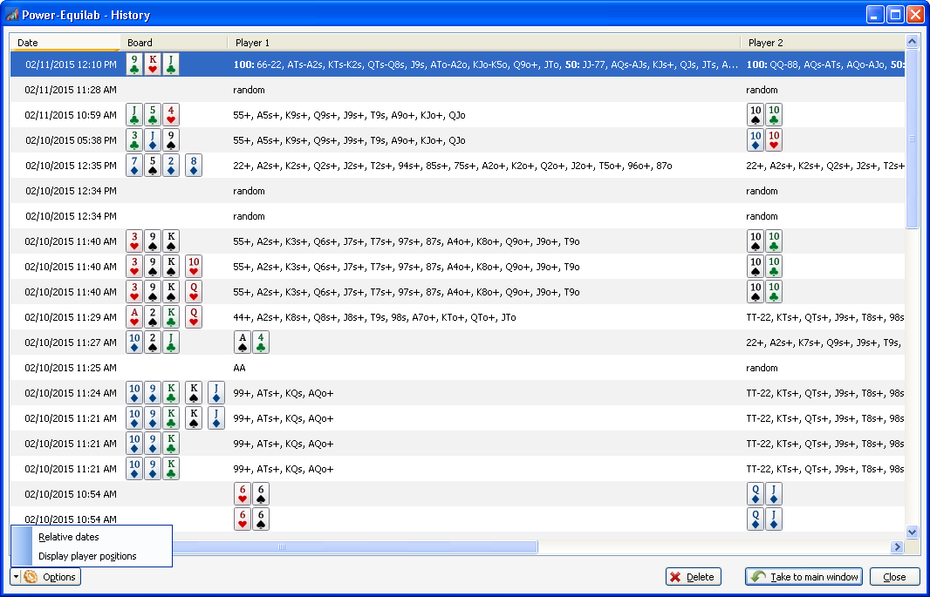Click the 10 of hearts turn card in the 11:40 AM row
Image resolution: width=930 pixels, height=597 pixels.
click(194, 267)
